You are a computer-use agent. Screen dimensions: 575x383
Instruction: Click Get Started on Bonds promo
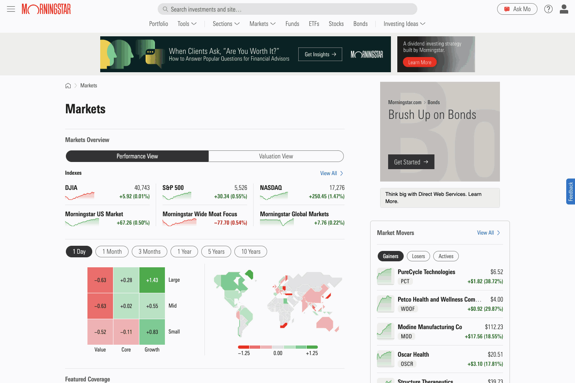[411, 162]
